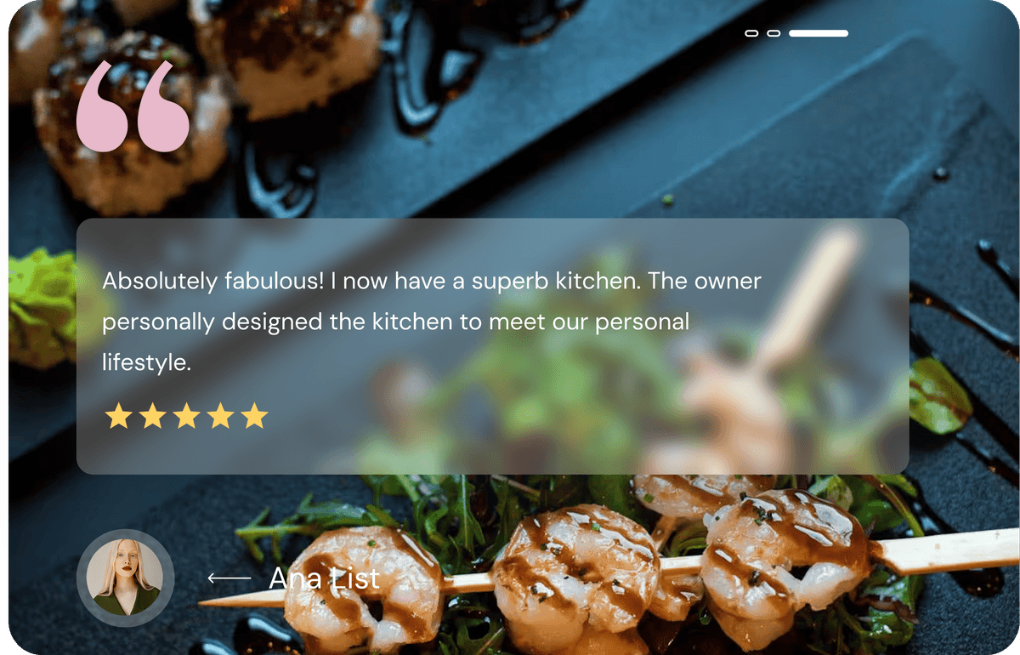Click the left arrow beside Ana List
This screenshot has width=1020, height=655.
coord(229,578)
